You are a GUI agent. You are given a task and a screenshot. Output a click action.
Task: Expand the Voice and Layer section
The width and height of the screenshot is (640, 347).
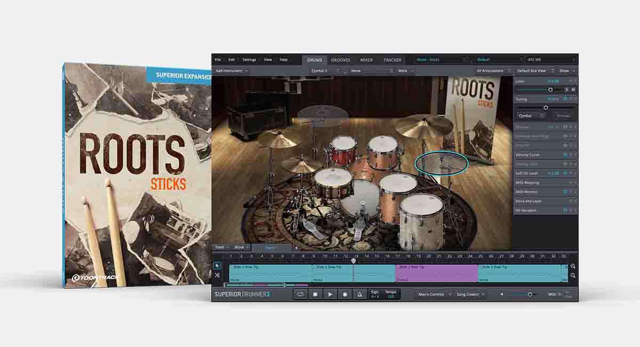click(546, 201)
